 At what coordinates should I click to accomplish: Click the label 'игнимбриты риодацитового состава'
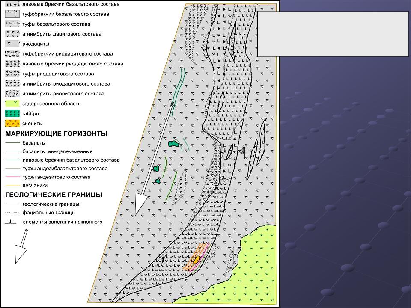(66, 84)
